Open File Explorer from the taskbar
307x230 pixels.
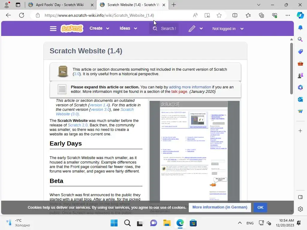pos(167,223)
